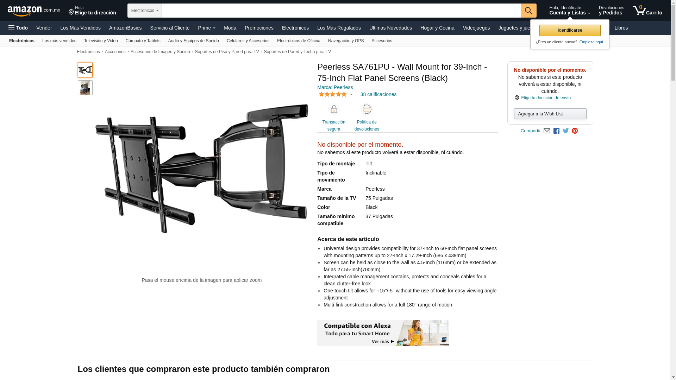Select the second product thumbnail image
The width and height of the screenshot is (676, 380).
point(85,88)
